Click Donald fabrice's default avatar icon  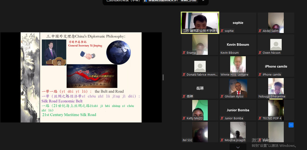[200, 67]
